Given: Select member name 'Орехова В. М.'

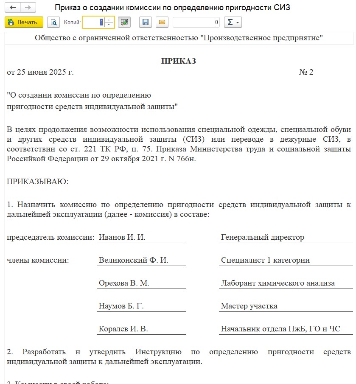Looking at the screenshot, I should (124, 283).
